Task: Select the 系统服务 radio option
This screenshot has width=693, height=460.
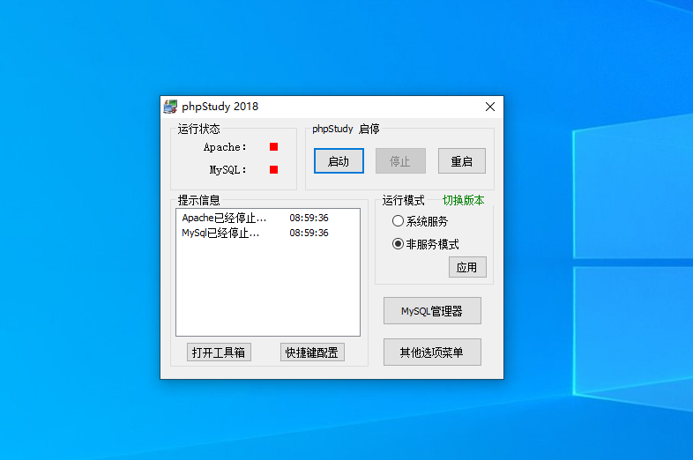Action: 420,221
